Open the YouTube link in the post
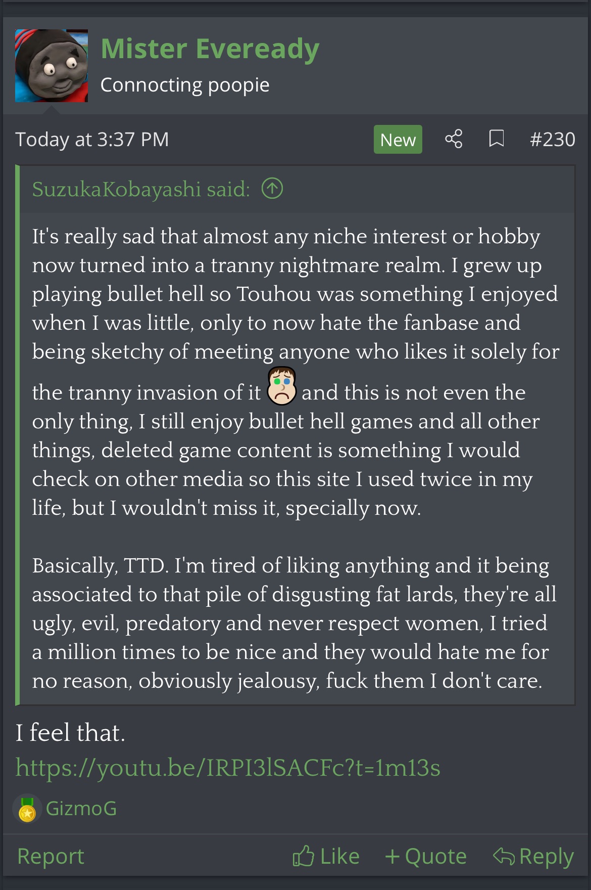The width and height of the screenshot is (591, 890). [x=228, y=768]
